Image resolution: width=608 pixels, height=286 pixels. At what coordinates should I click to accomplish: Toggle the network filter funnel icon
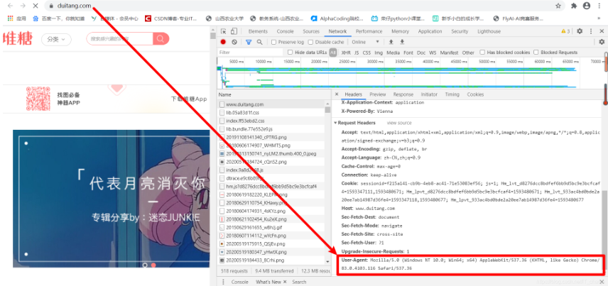click(x=249, y=42)
